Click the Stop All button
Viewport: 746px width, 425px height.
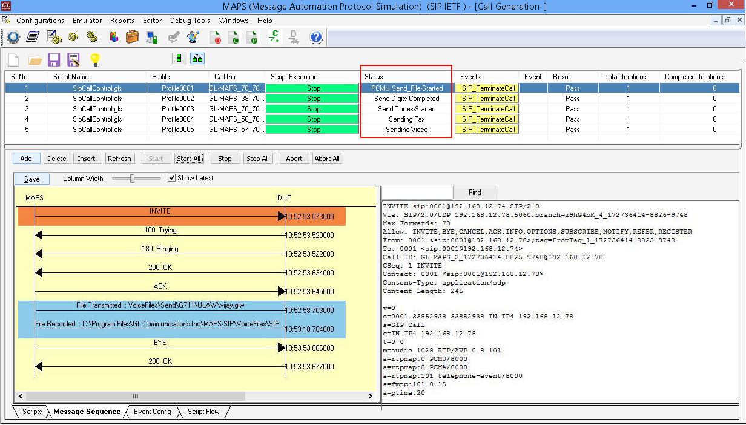(257, 159)
